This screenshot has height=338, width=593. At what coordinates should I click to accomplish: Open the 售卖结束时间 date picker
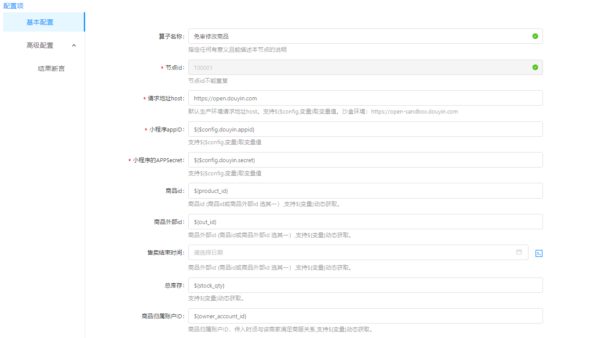point(351,253)
